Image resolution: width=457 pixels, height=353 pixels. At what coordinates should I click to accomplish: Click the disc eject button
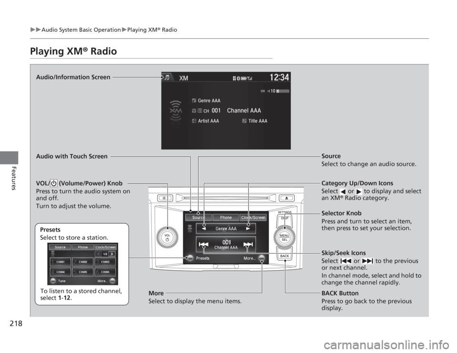(287, 198)
